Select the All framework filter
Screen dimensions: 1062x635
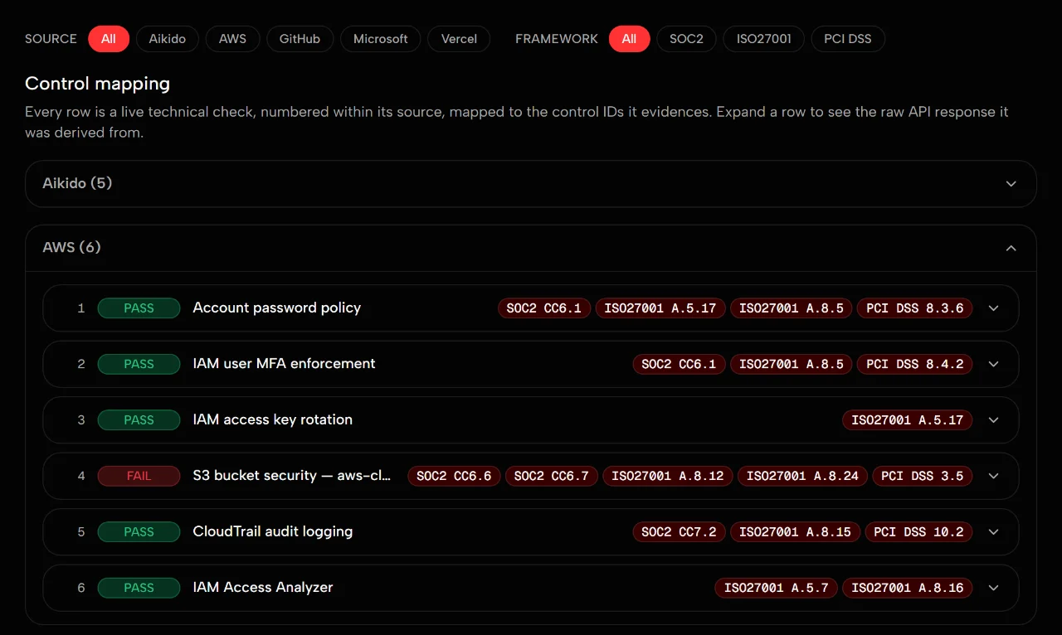[629, 39]
